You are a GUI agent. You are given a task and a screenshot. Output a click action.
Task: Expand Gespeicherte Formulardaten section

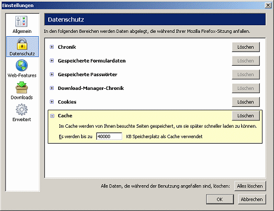click(x=52, y=61)
